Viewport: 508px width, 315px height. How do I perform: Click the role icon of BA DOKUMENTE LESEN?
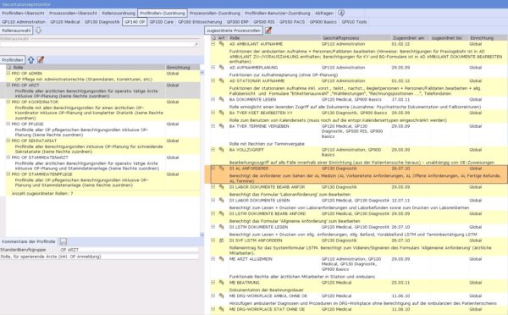(x=221, y=99)
